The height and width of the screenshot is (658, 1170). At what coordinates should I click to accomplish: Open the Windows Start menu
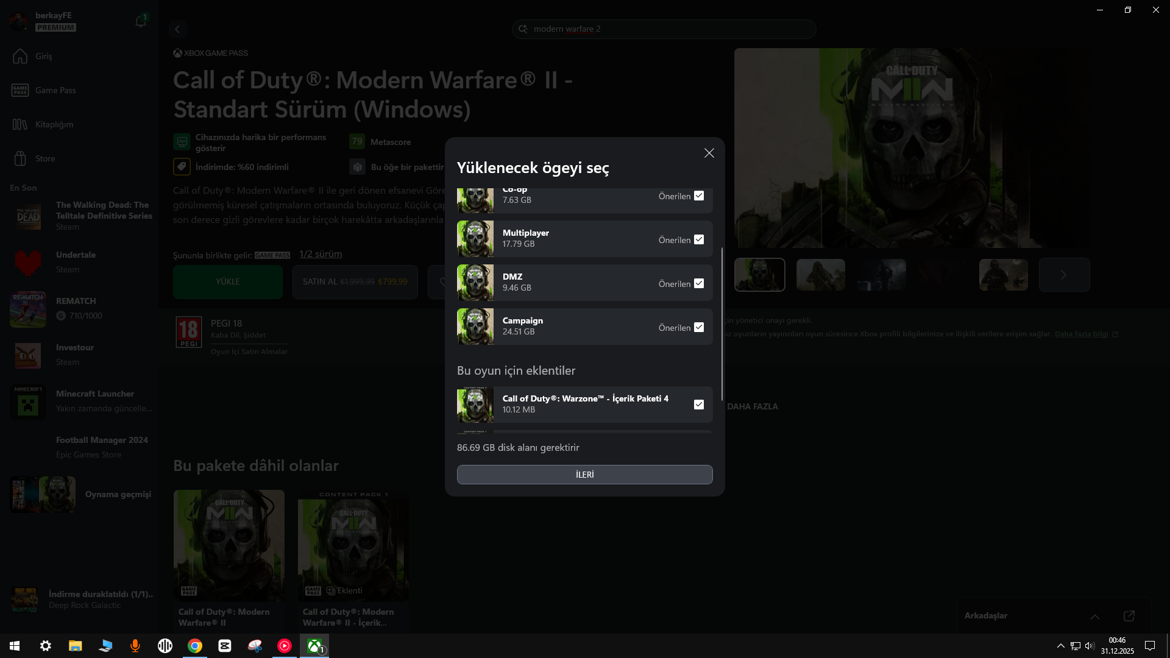[x=15, y=646]
